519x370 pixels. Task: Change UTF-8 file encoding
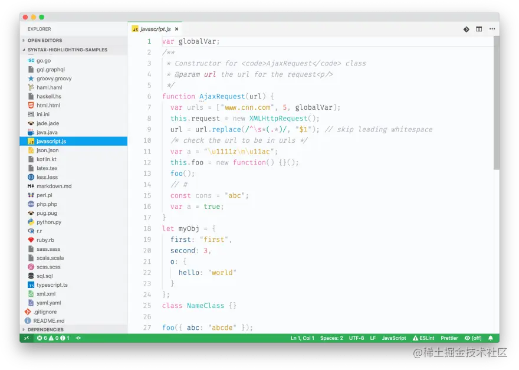[x=356, y=338]
